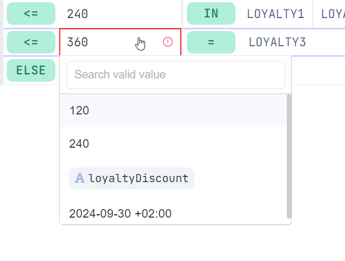The width and height of the screenshot is (345, 261).
Task: Click the <= operator beside 240
Action: 31,14
